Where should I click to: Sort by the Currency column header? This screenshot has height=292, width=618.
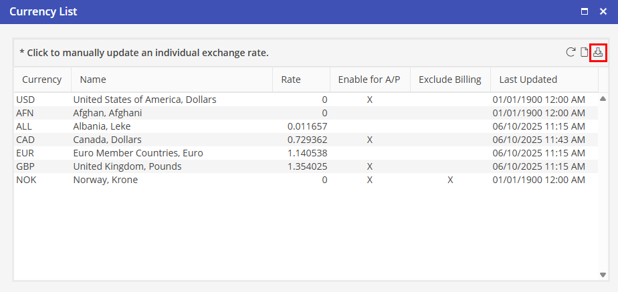(x=41, y=80)
